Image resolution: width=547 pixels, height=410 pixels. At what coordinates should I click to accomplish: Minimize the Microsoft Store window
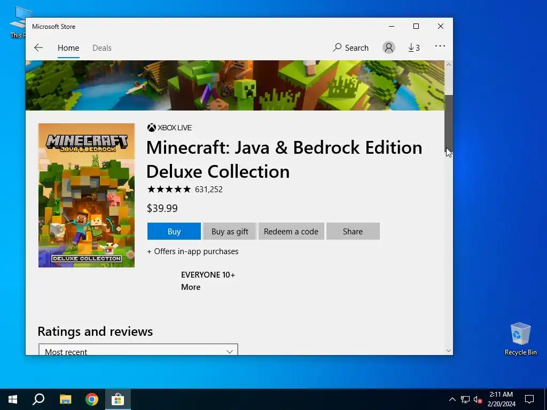pos(392,27)
